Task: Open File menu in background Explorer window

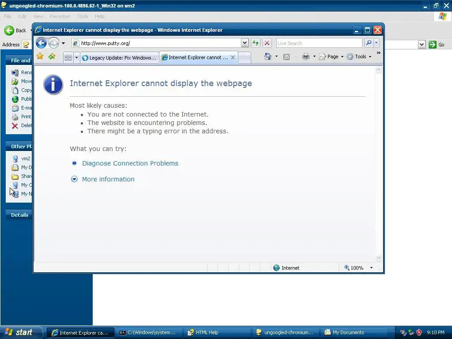Action: click(x=8, y=16)
